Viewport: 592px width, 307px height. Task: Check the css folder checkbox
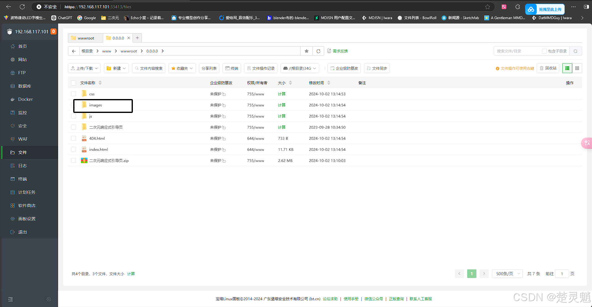(74, 94)
